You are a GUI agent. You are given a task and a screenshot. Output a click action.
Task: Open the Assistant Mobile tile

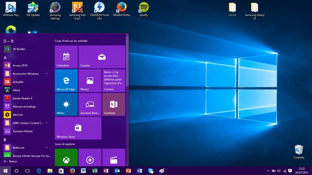90,104
